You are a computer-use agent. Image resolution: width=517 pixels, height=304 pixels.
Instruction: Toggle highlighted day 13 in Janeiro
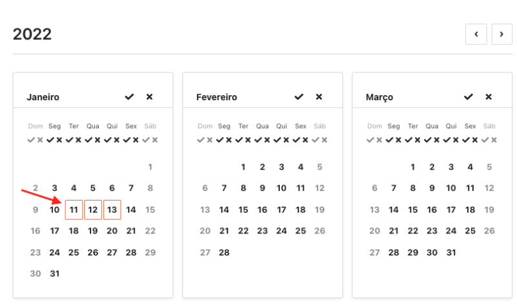[x=112, y=210]
